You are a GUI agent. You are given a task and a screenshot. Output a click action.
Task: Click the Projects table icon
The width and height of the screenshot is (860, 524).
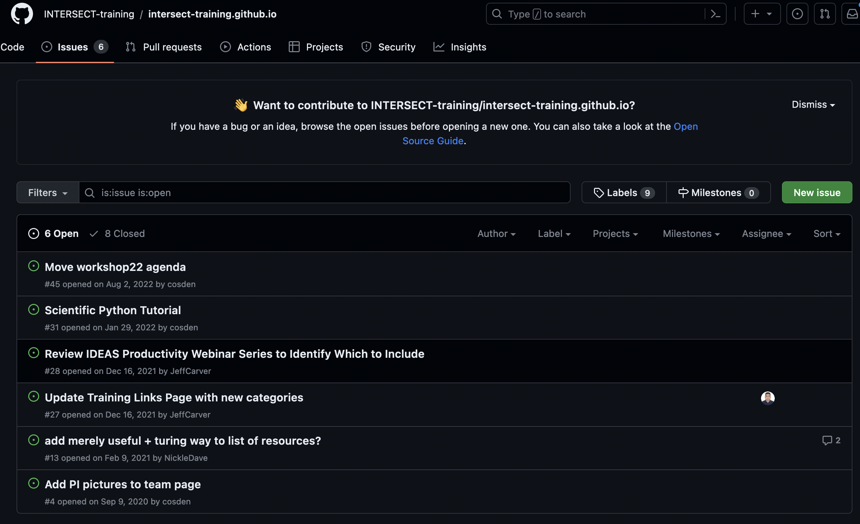click(x=294, y=47)
